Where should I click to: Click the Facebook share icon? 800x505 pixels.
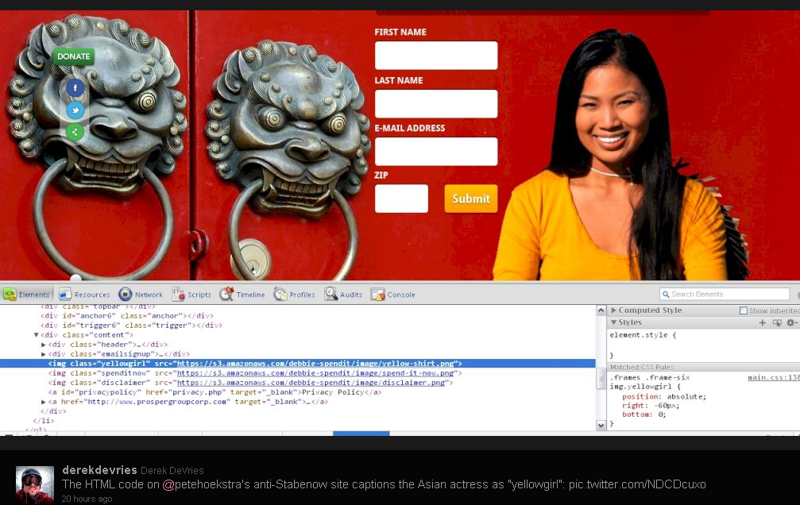pyautogui.click(x=75, y=87)
